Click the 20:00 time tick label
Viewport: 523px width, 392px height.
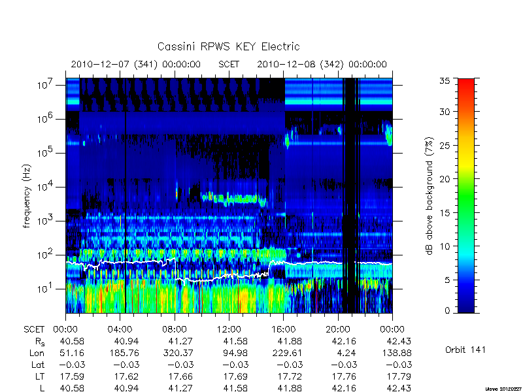(x=337, y=330)
